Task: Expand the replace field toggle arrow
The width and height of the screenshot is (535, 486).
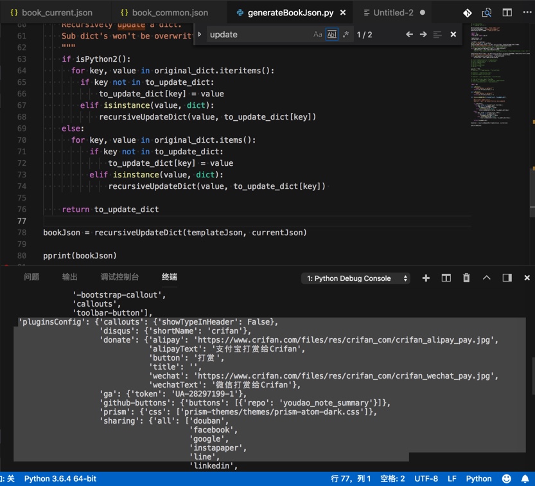Action: [200, 34]
